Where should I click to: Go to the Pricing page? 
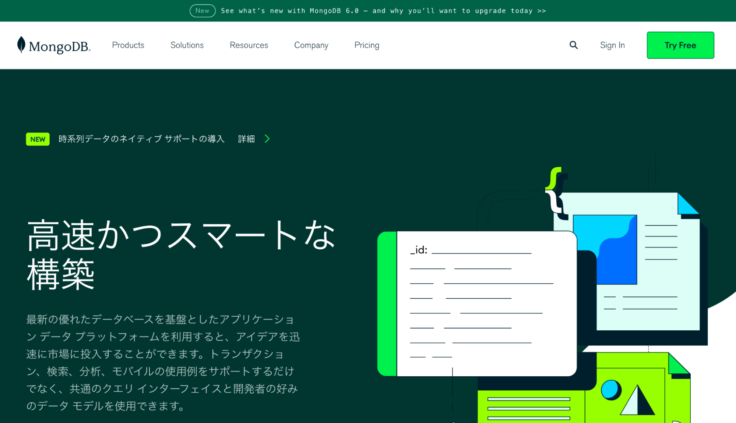[366, 45]
